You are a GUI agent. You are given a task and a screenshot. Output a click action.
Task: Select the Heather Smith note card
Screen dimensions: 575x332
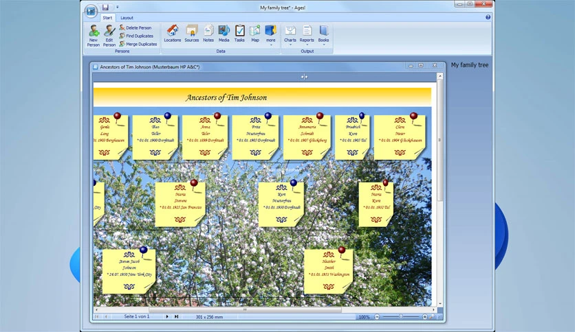tap(328, 272)
